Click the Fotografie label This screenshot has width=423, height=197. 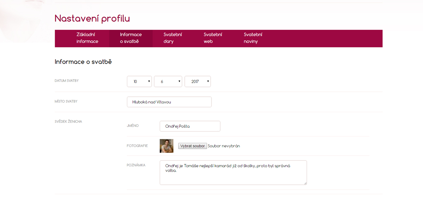137,146
